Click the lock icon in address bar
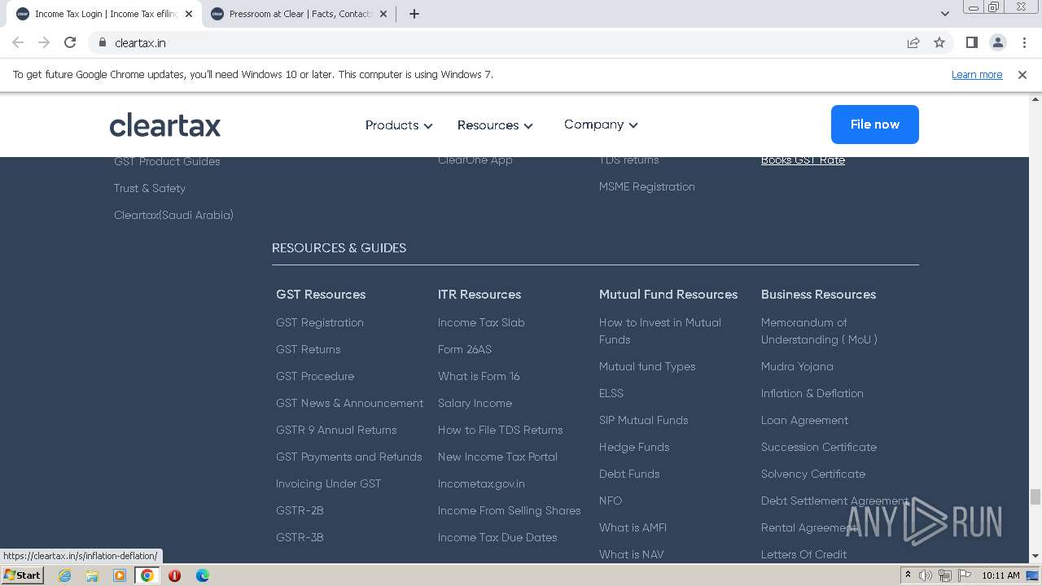This screenshot has height=586, width=1042. click(103, 42)
